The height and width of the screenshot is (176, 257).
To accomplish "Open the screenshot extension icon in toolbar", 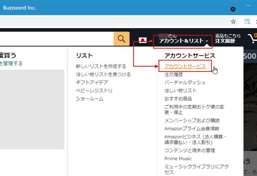I will coord(247,21).
